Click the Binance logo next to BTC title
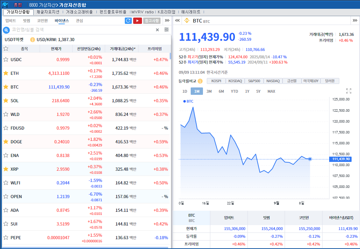Screen dimensions: 360x249 tap(187, 21)
